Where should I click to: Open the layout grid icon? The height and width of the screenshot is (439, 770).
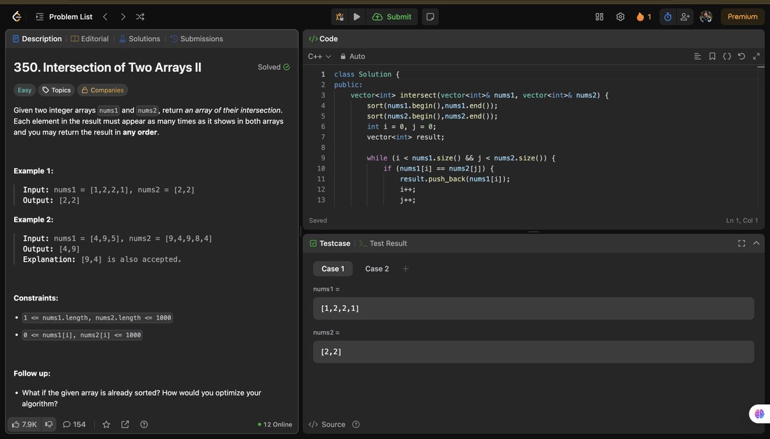[599, 17]
